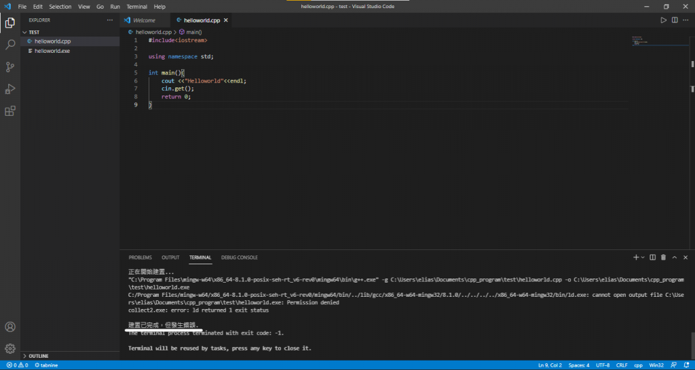This screenshot has height=370, width=695.
Task: Open the Go menu
Action: click(x=100, y=7)
